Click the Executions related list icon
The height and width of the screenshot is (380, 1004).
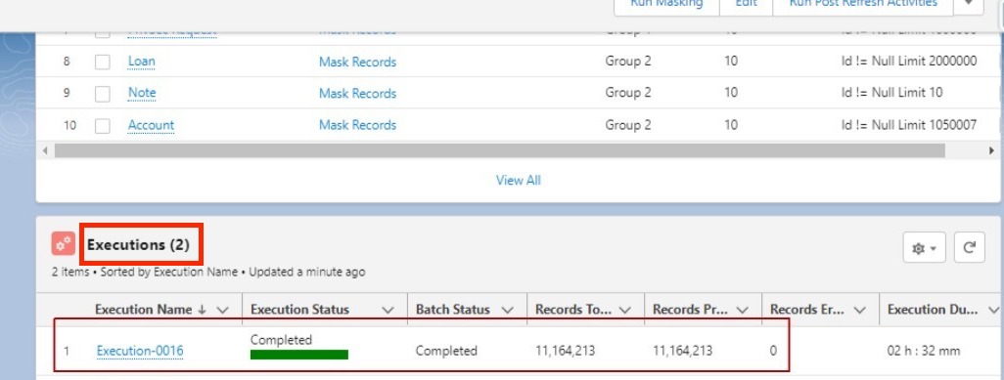[x=64, y=244]
